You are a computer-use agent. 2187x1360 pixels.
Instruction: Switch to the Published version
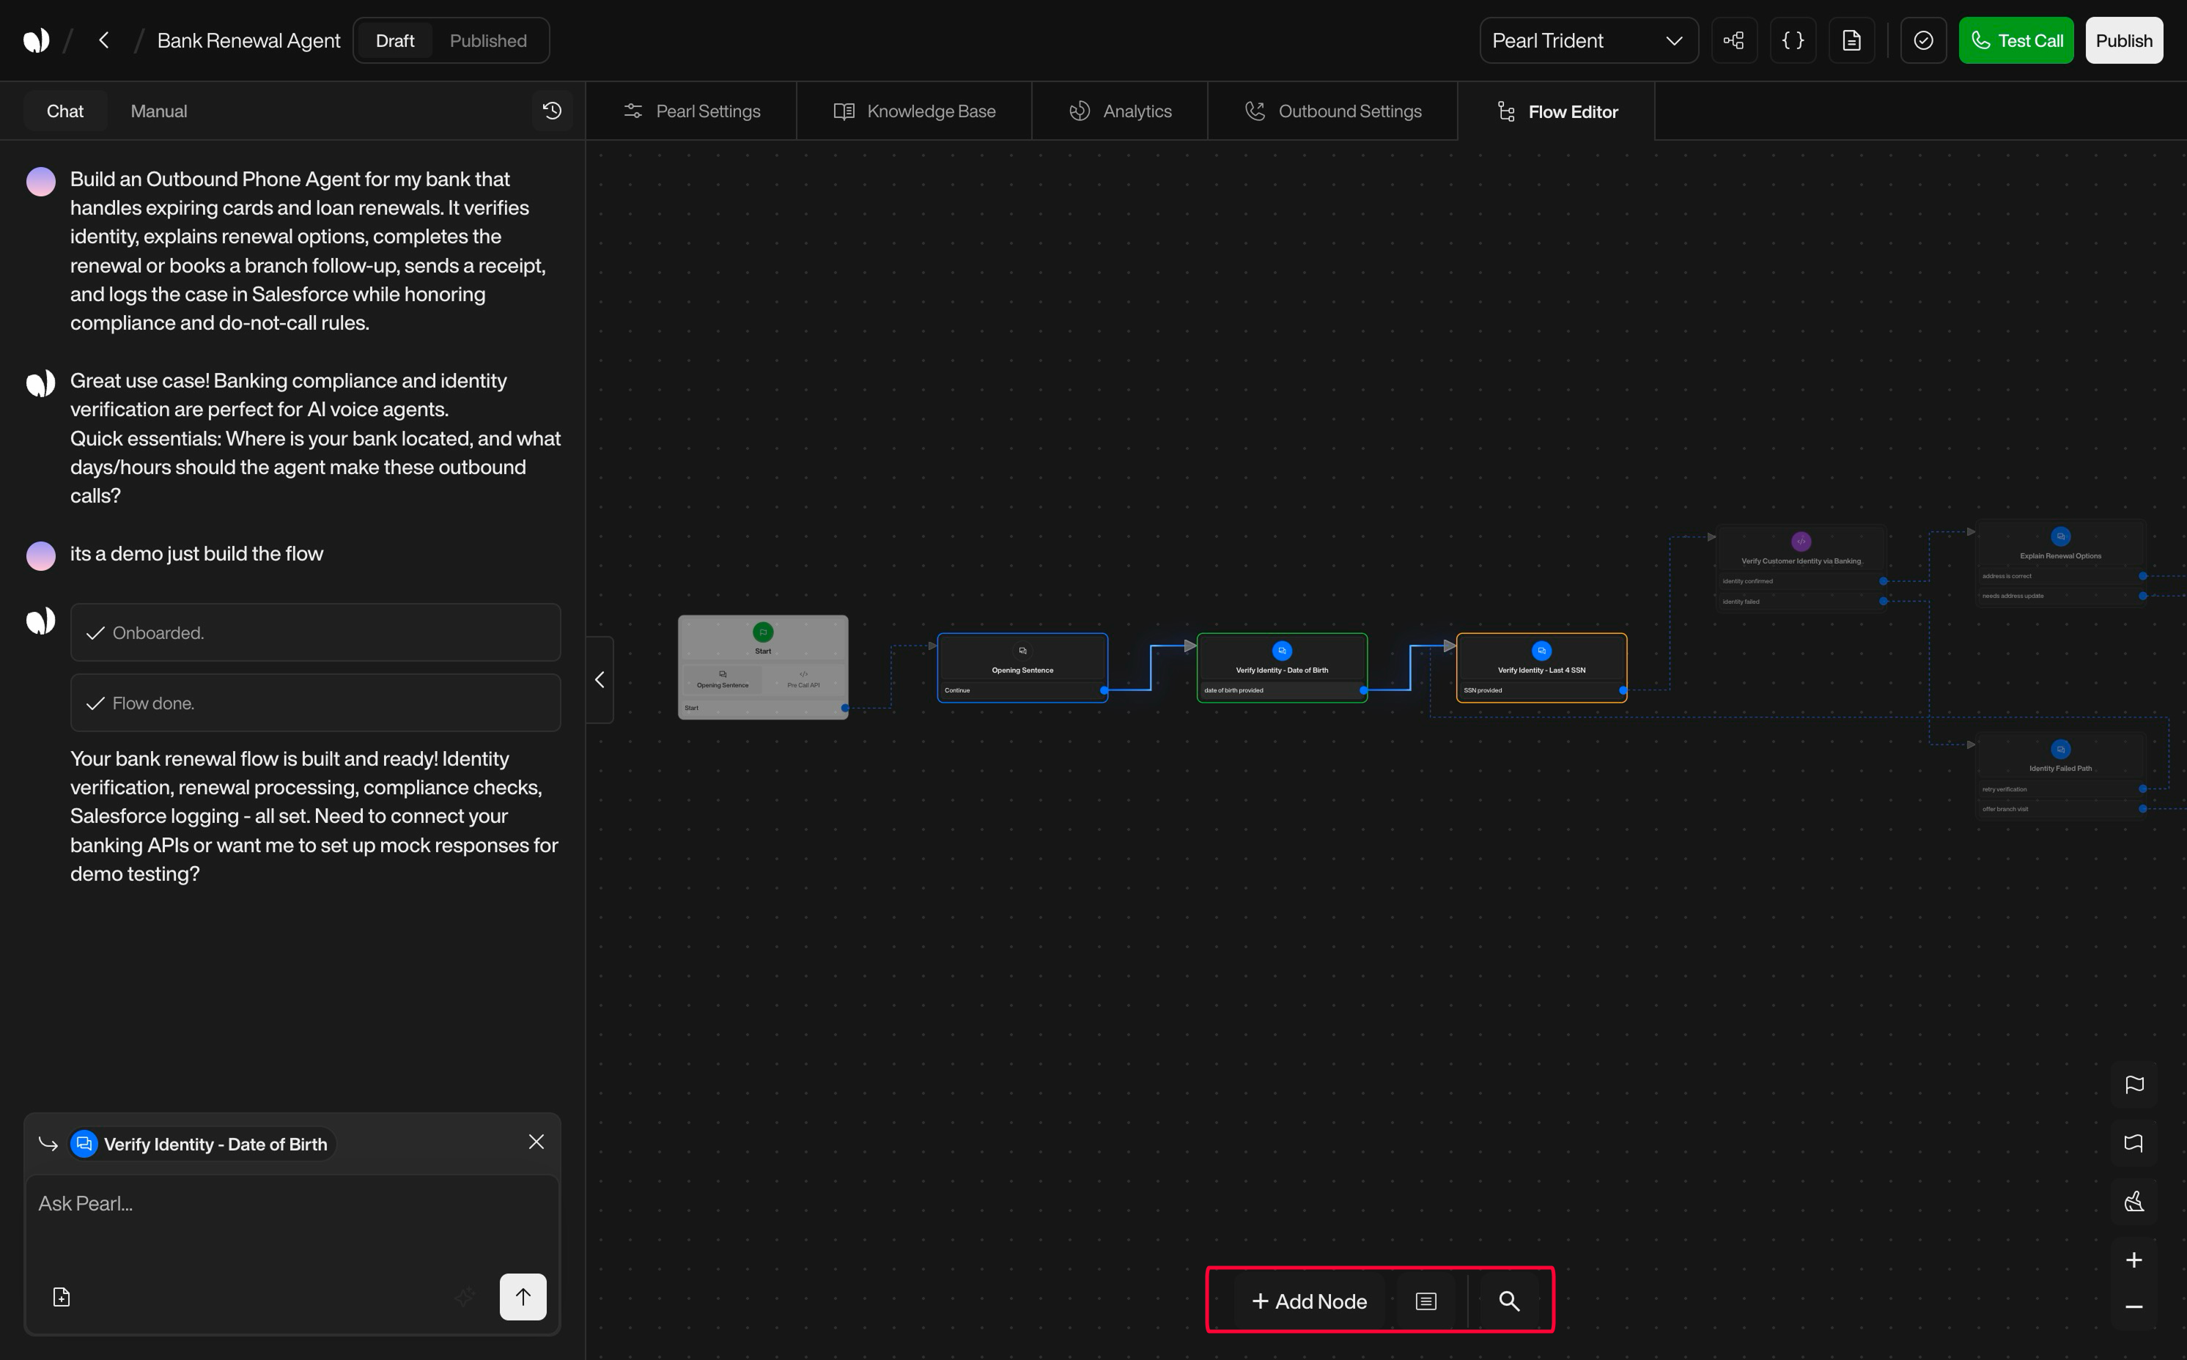[487, 40]
